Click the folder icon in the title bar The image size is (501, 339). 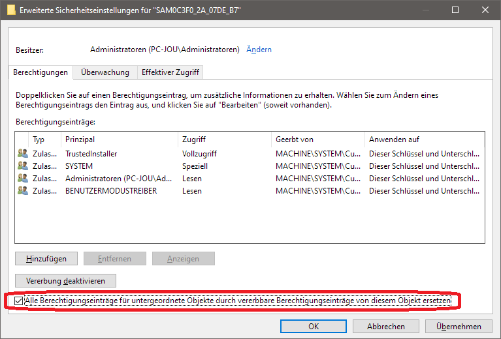(x=8, y=10)
